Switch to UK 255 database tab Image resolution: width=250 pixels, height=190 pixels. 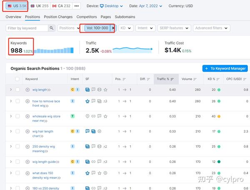pyautogui.click(x=40, y=6)
